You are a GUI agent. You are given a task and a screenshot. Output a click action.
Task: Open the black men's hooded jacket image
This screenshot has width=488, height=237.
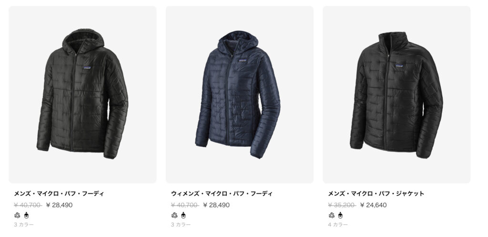click(x=82, y=95)
